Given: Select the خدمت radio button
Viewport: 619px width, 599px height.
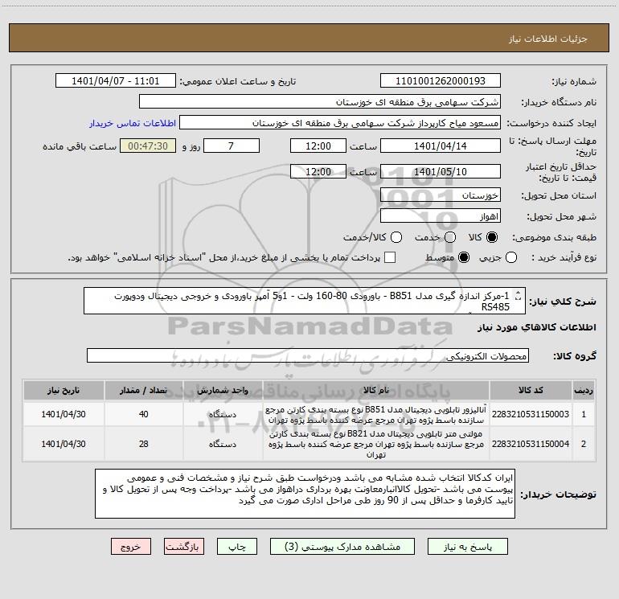Looking at the screenshot, I should (x=450, y=237).
